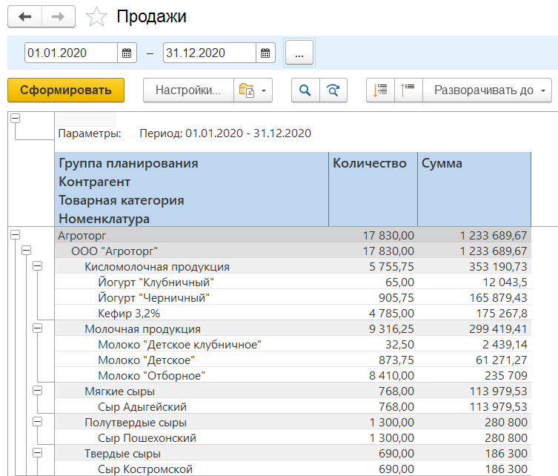Add Продажи report to favorites star

coord(96,16)
